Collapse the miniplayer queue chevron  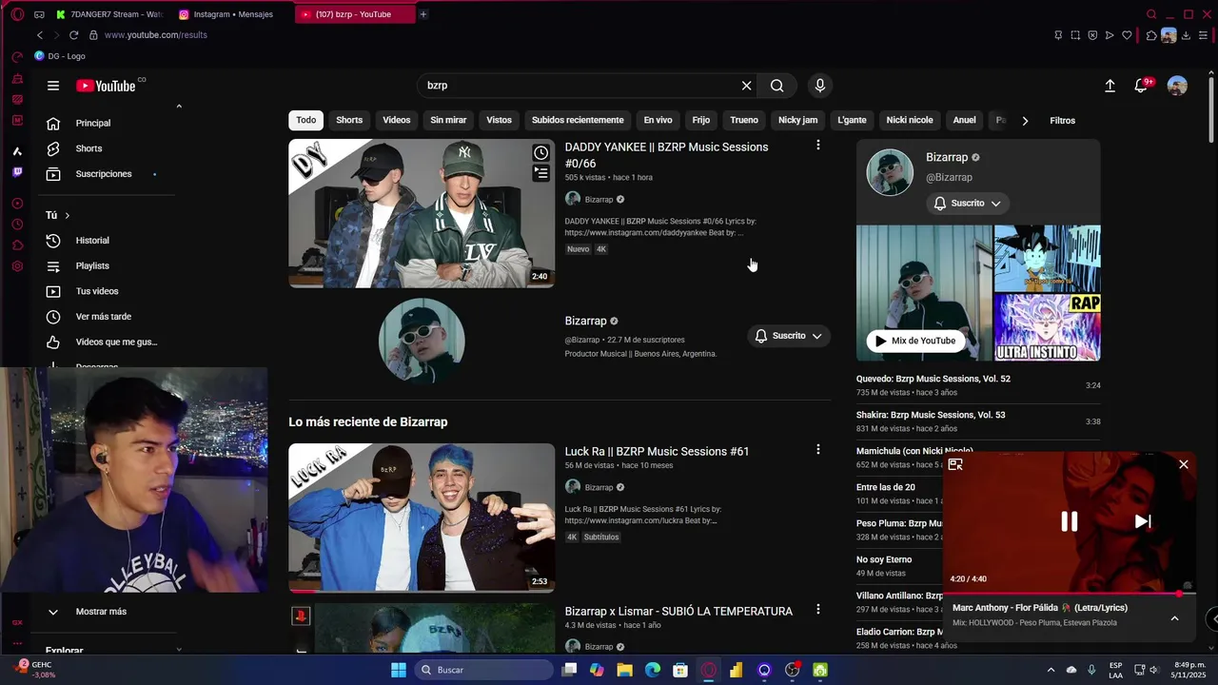(x=1174, y=618)
